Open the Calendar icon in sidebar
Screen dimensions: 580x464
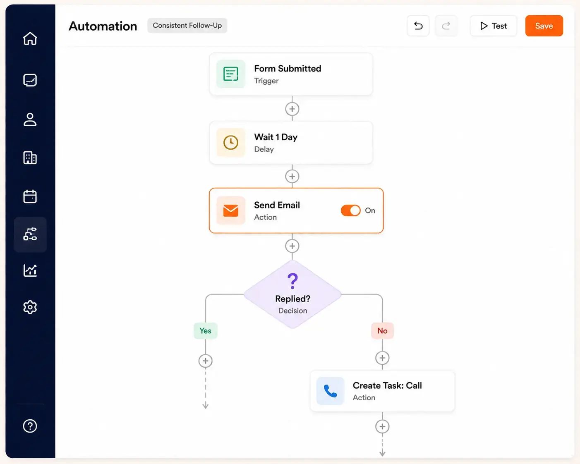pyautogui.click(x=30, y=196)
